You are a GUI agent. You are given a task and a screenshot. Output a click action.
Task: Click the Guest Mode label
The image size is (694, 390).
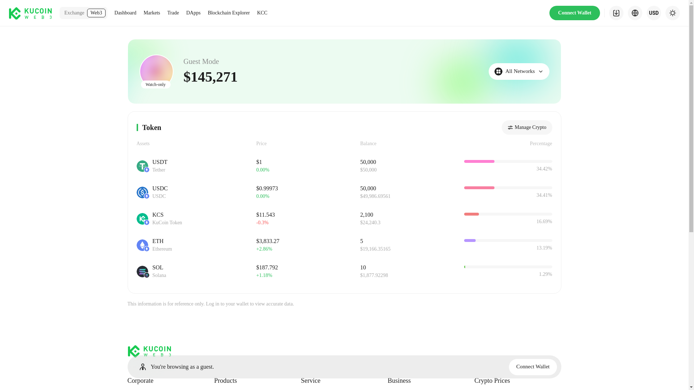201,61
